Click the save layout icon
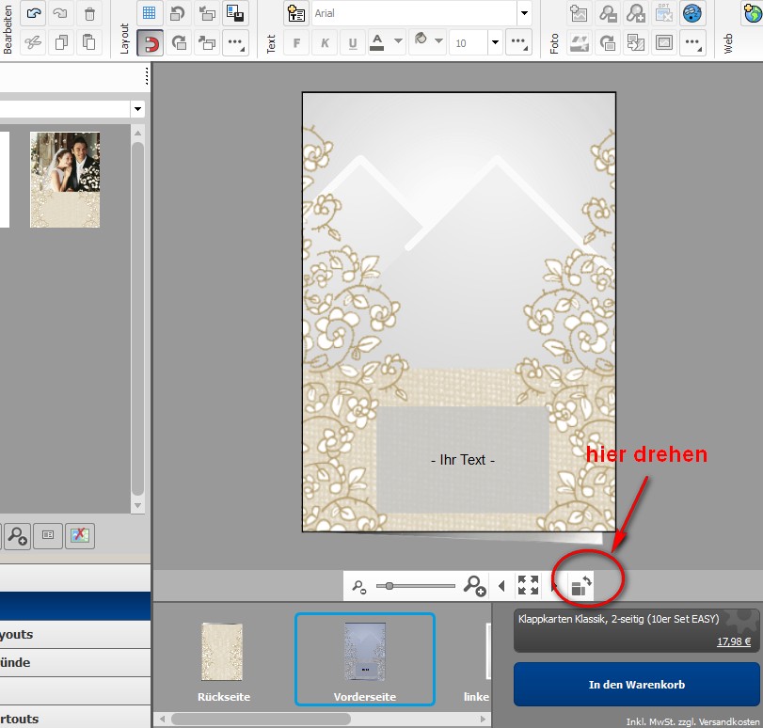Image resolution: width=763 pixels, height=728 pixels. (236, 13)
